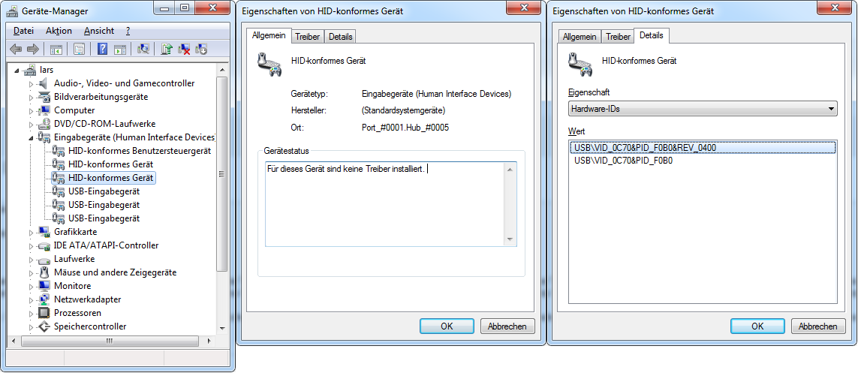858x373 pixels.
Task: Click the root computer icon next to lars
Action: point(30,70)
